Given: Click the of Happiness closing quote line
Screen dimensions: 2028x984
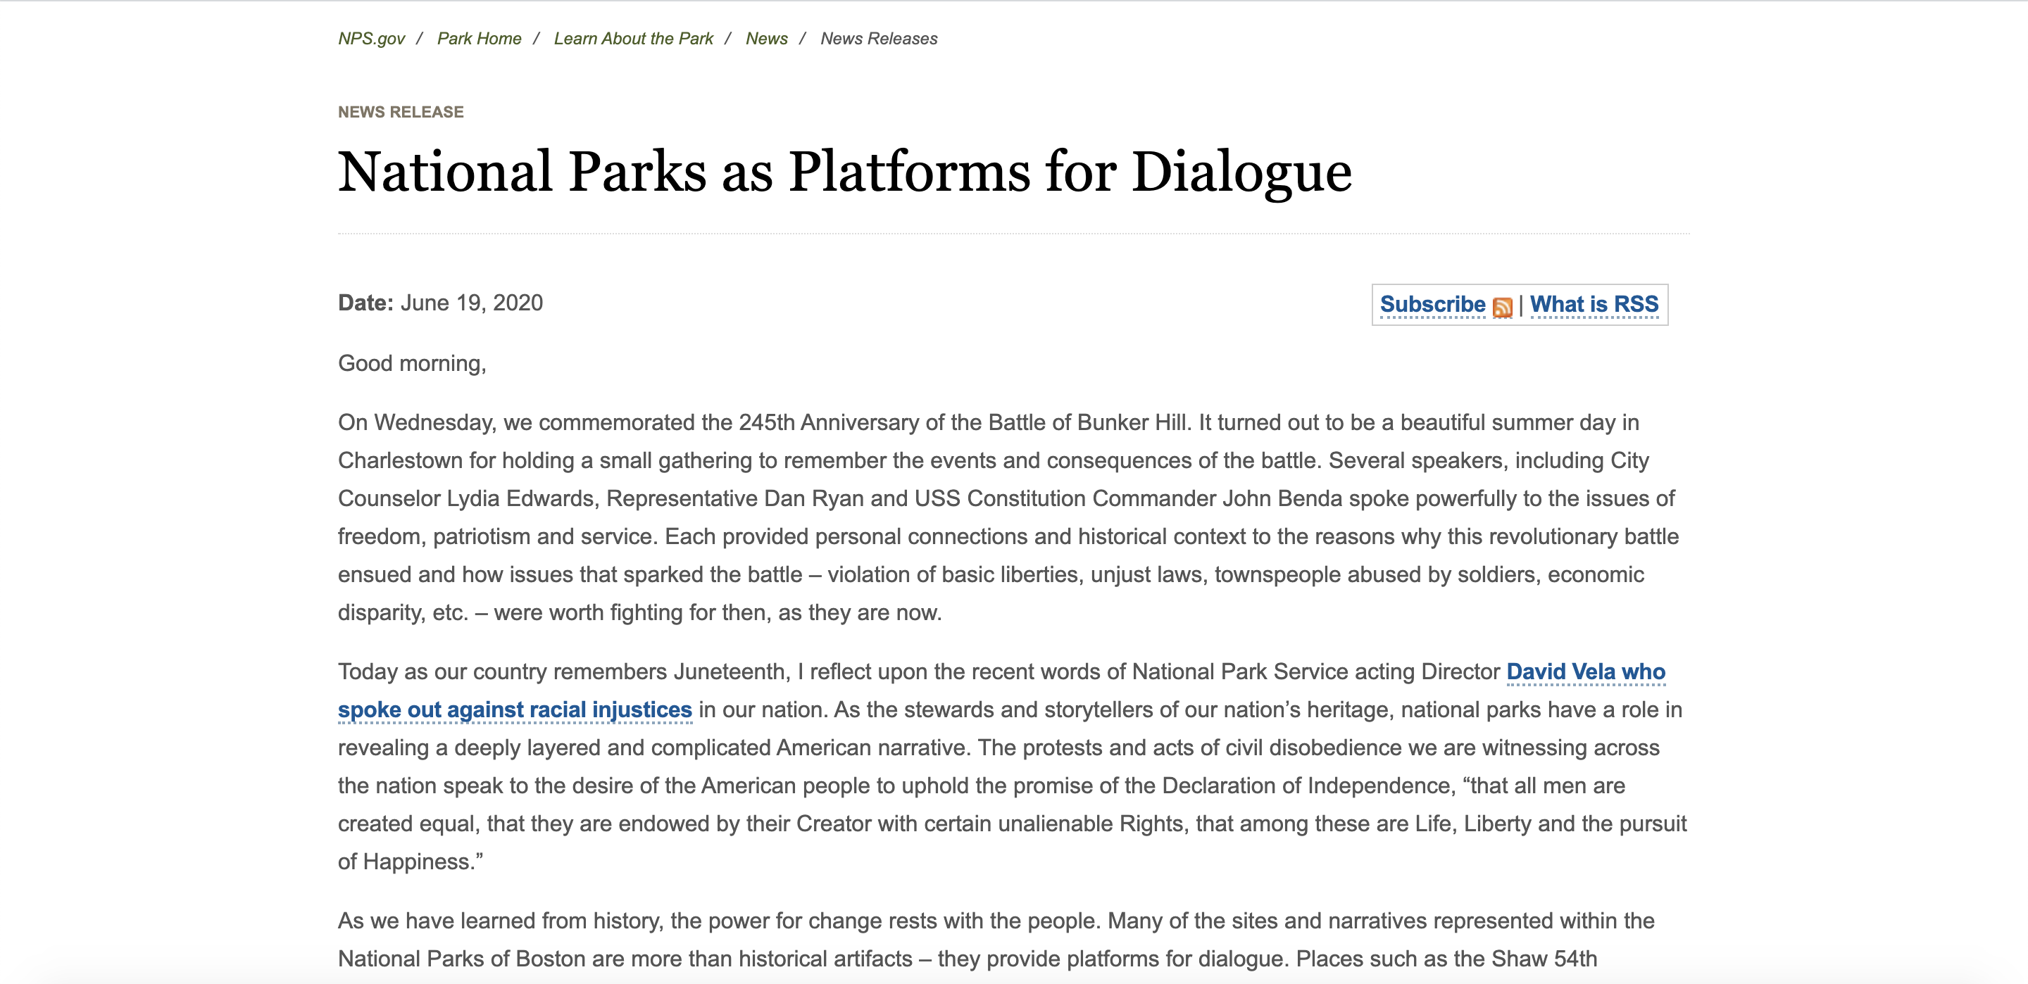Looking at the screenshot, I should (410, 862).
